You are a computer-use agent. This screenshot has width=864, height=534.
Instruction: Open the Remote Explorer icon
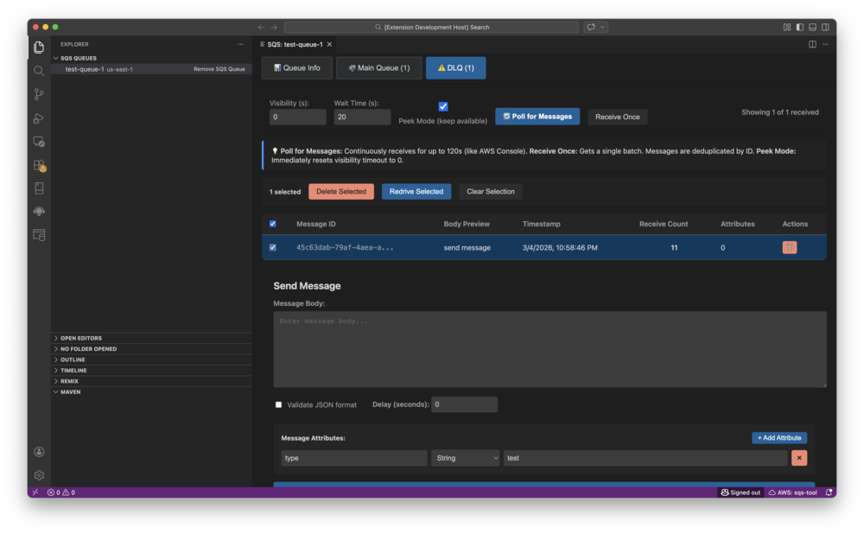39,142
